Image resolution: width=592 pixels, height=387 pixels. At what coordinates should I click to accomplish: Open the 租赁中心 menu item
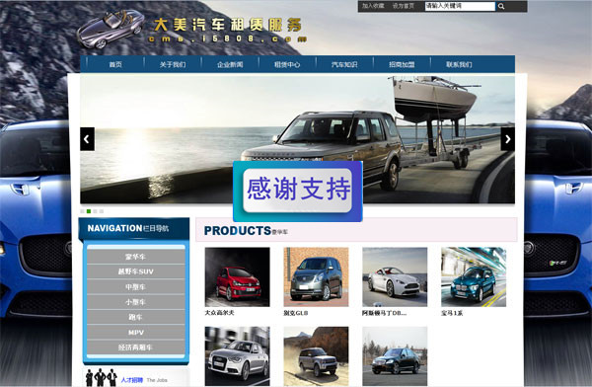[287, 64]
